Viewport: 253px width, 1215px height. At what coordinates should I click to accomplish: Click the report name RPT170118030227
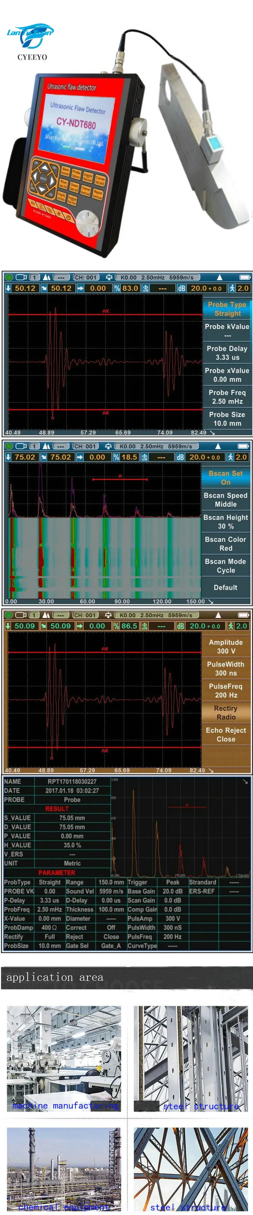[x=72, y=782]
